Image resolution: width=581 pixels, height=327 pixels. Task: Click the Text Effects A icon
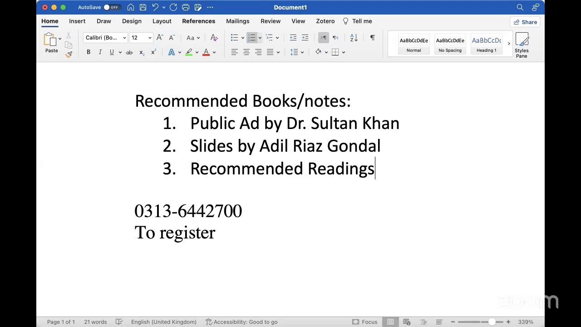(x=172, y=52)
